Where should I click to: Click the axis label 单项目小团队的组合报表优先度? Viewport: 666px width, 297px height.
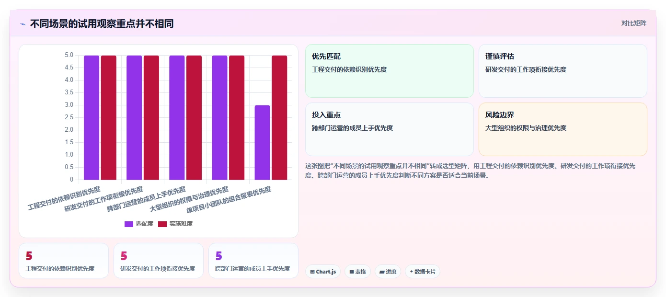(229, 200)
